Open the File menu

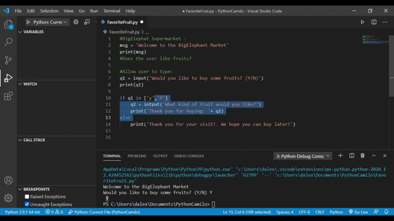[x=18, y=11]
